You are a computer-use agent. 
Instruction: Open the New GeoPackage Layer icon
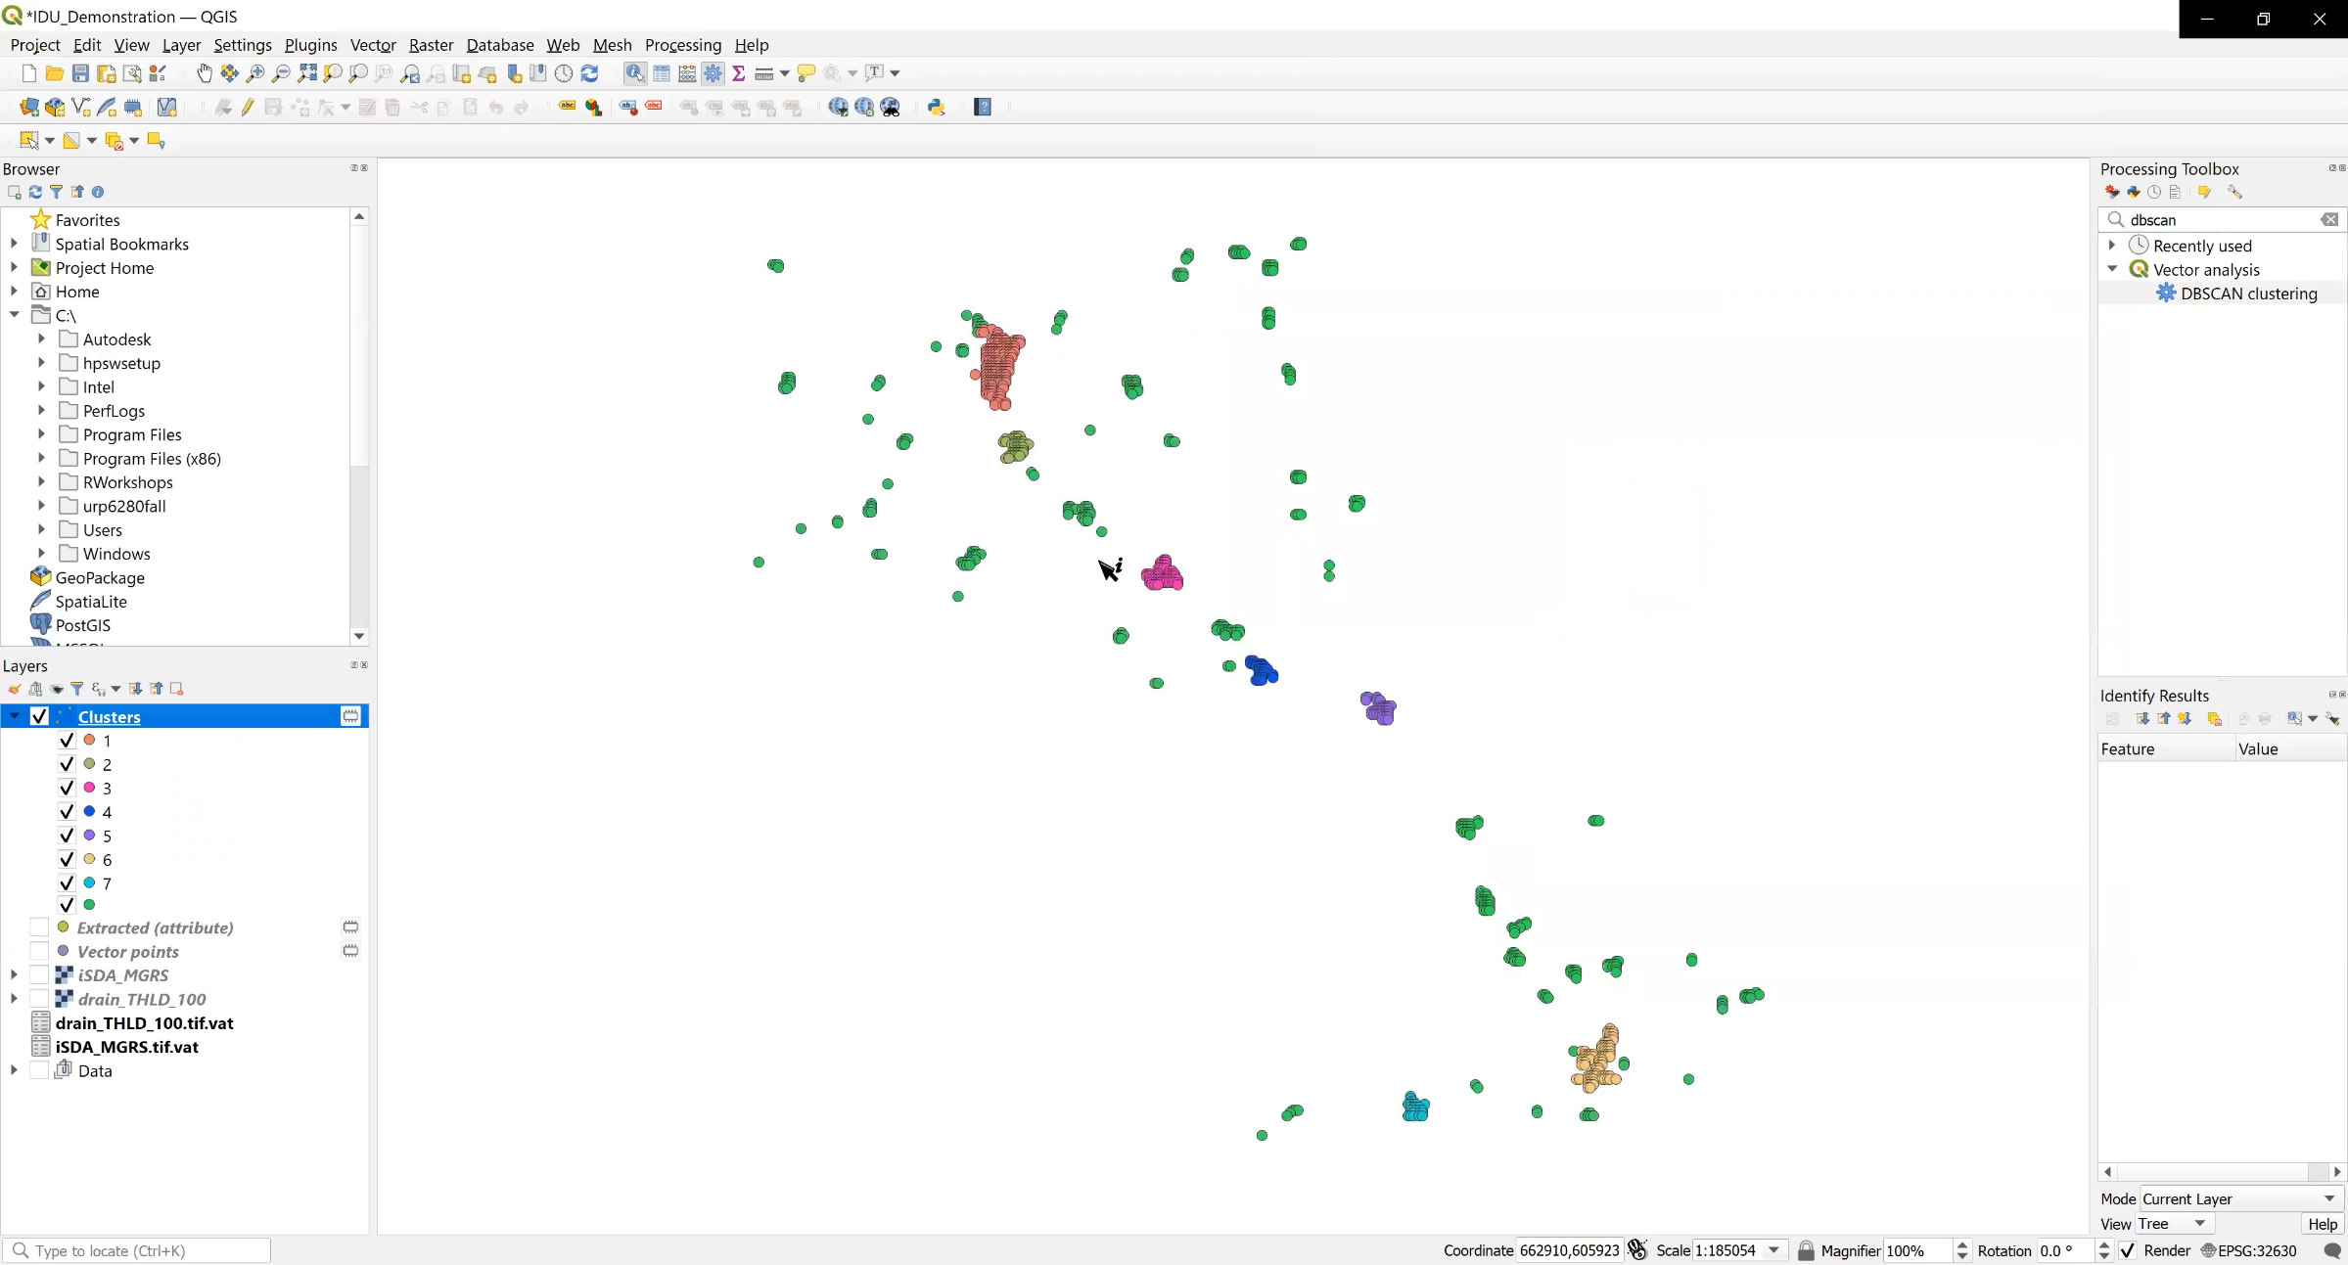pyautogui.click(x=55, y=108)
